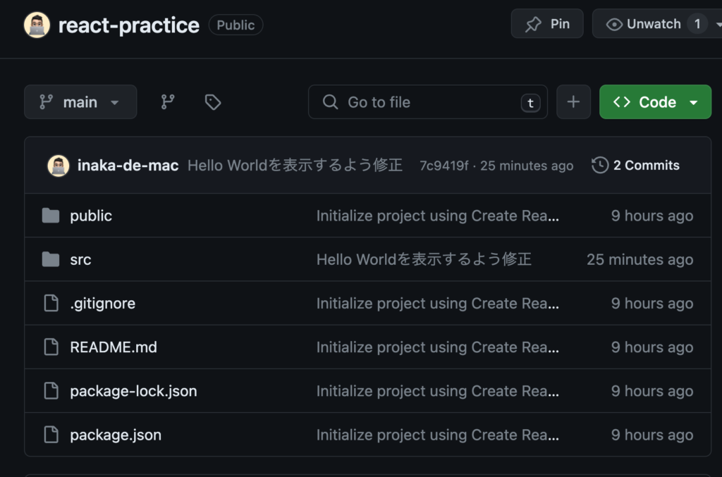Focus the Go to file search field
Viewport: 722px width, 477px height.
pos(428,101)
